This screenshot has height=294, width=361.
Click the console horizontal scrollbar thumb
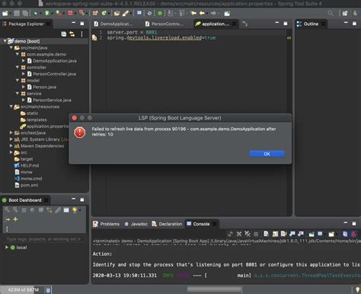pos(215,289)
